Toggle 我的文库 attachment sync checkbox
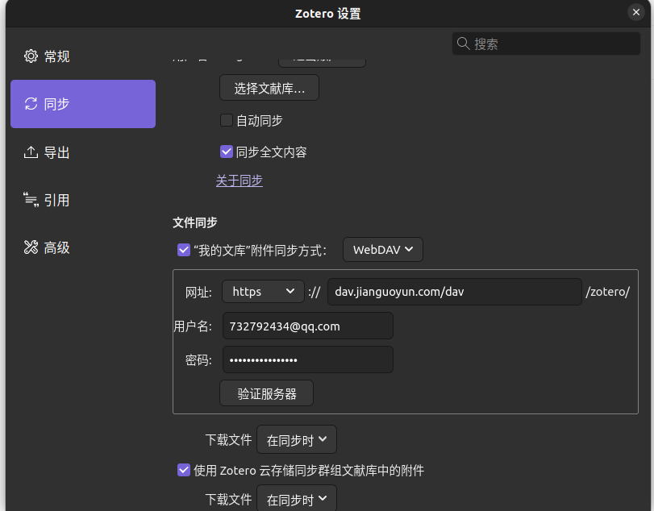The width and height of the screenshot is (654, 511). pos(184,250)
